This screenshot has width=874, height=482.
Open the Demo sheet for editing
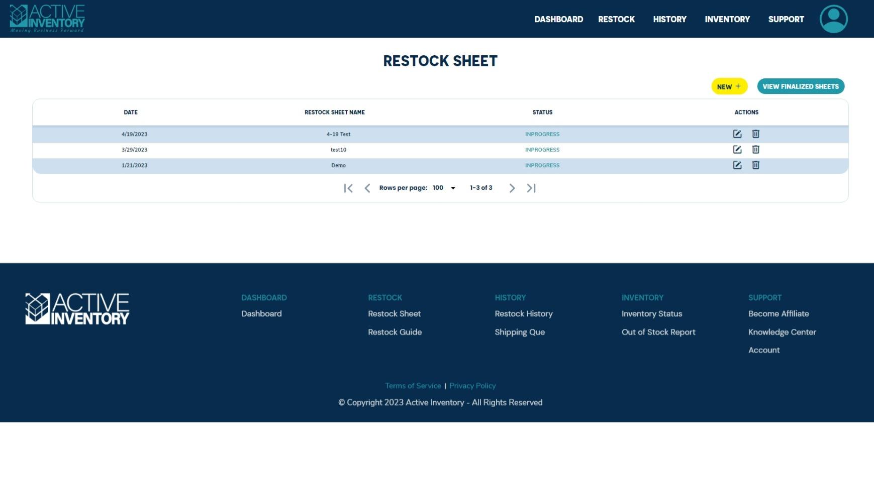737,165
